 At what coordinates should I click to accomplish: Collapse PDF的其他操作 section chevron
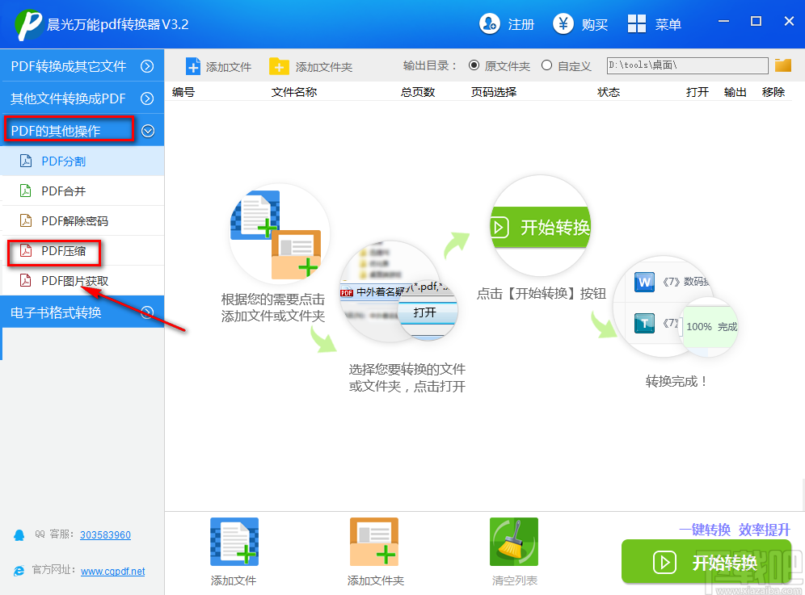click(x=148, y=132)
